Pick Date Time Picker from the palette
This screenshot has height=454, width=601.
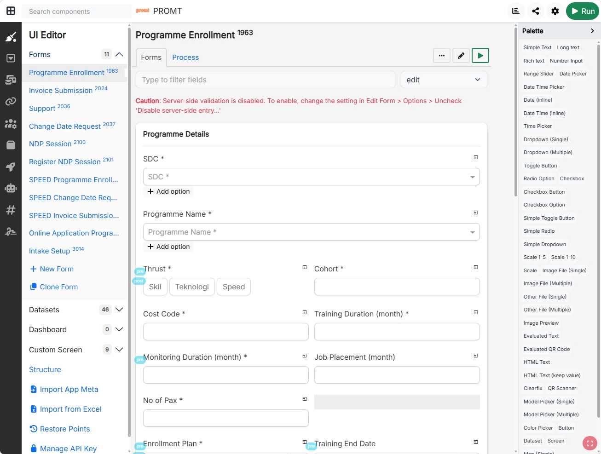(544, 87)
